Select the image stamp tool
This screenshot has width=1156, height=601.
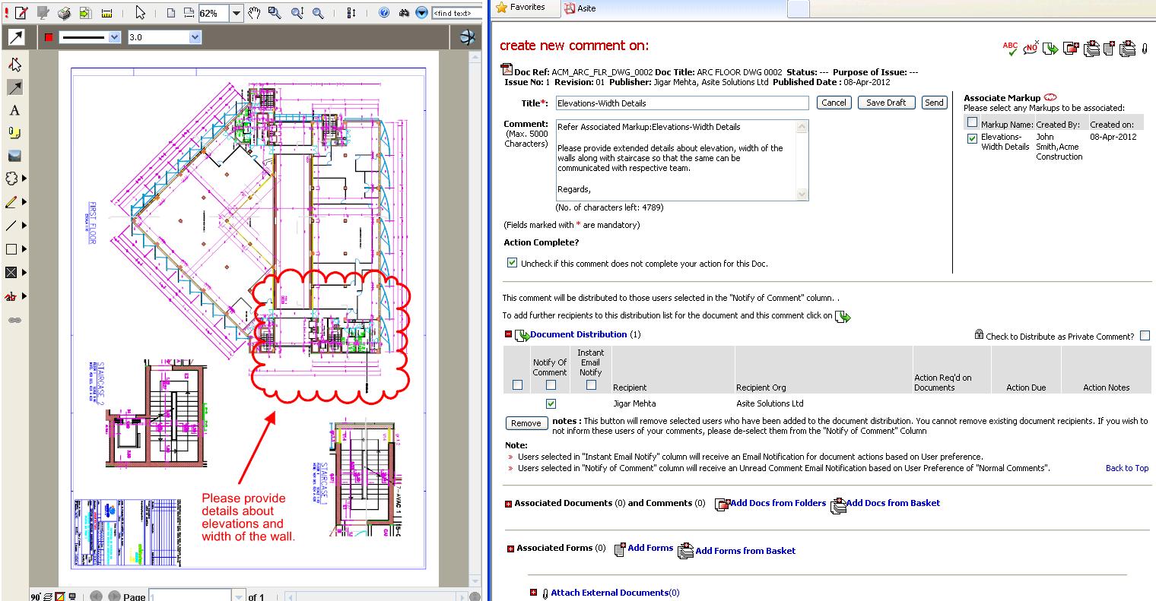pyautogui.click(x=14, y=156)
